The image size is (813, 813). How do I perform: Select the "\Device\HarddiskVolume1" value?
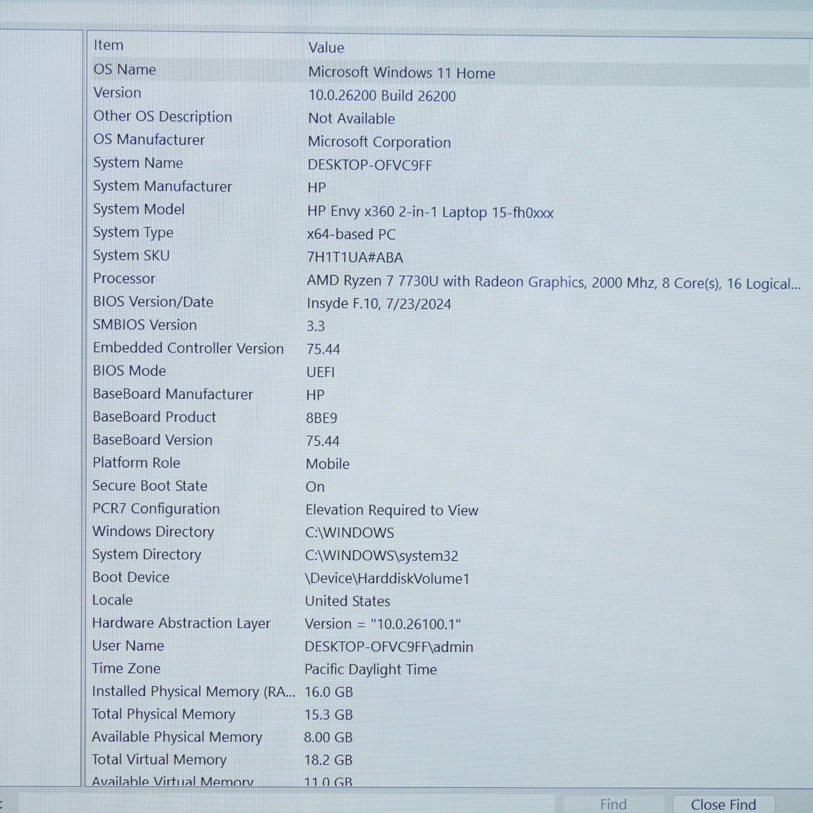[388, 578]
